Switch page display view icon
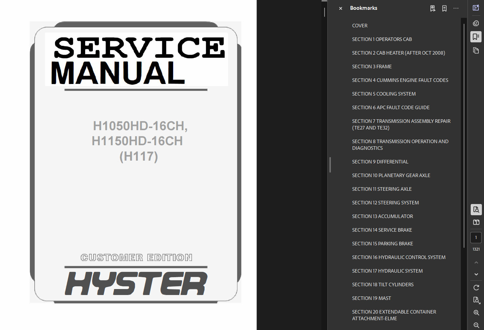The width and height of the screenshot is (484, 330). (x=476, y=222)
